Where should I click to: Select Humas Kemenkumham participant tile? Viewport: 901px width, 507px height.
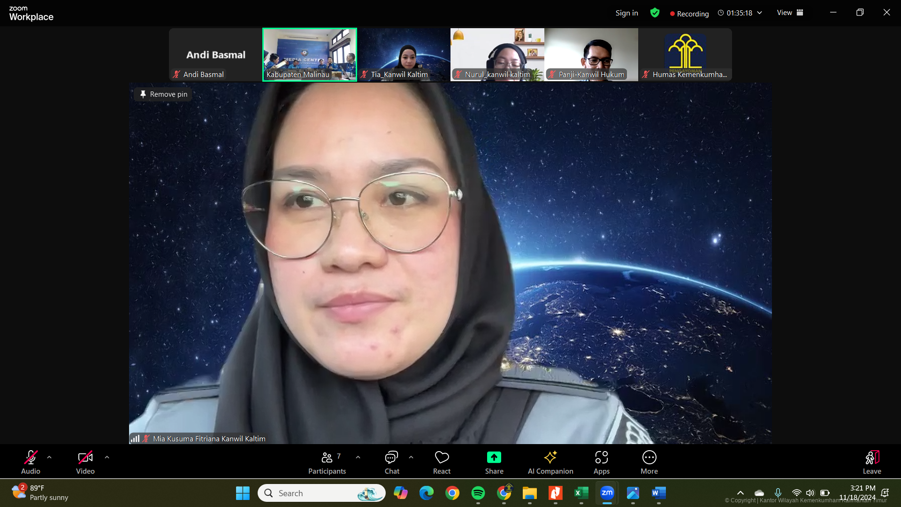[x=685, y=54]
